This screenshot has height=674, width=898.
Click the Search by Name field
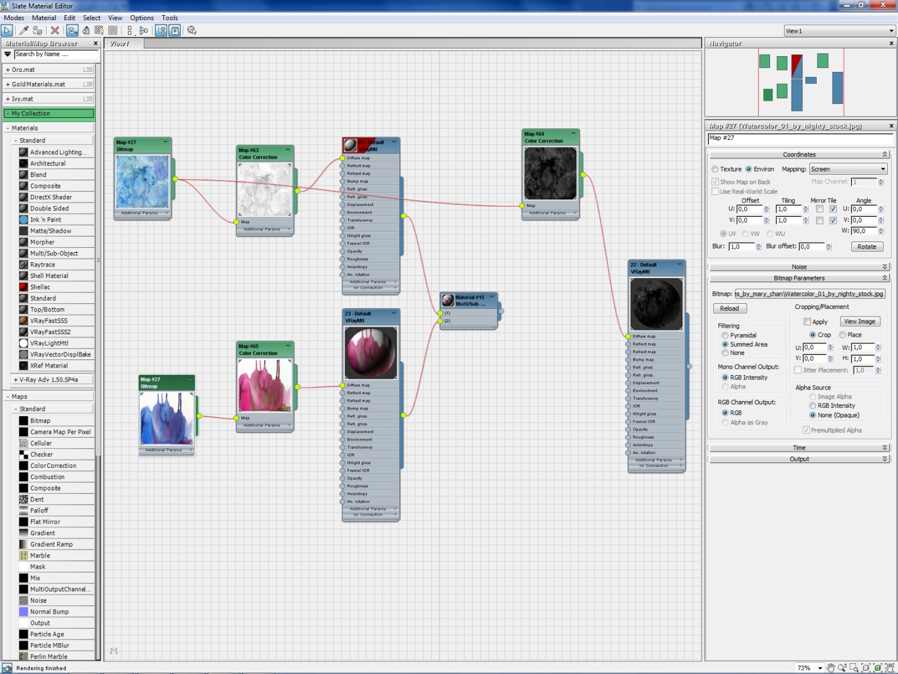tap(55, 54)
